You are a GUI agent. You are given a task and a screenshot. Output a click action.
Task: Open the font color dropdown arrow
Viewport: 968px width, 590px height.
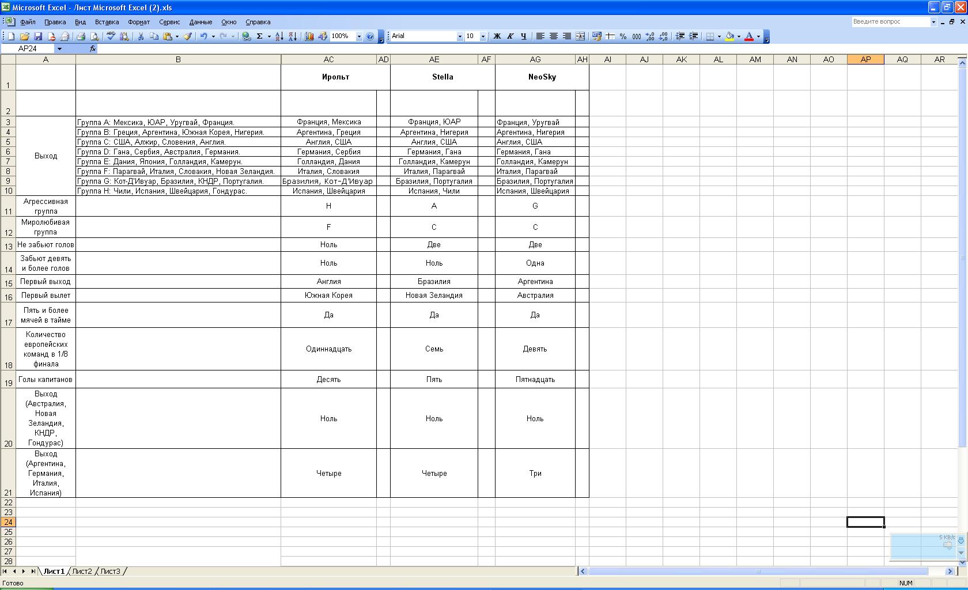click(758, 36)
